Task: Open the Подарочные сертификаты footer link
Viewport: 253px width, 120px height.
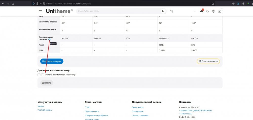Action: [96, 115]
